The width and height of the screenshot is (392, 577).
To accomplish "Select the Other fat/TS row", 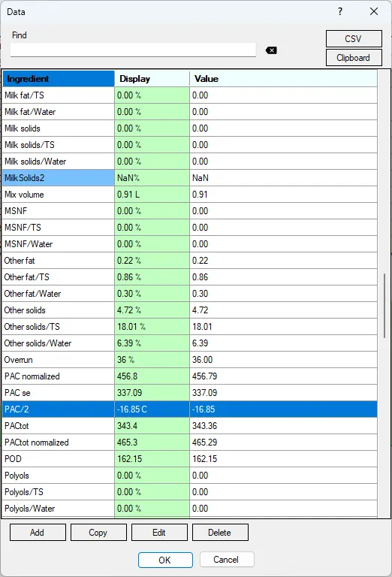I will point(190,277).
